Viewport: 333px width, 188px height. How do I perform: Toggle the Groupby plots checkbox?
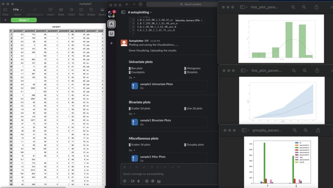[x=185, y=145]
